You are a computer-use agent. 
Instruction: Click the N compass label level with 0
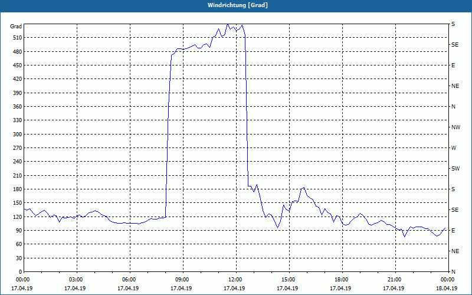(x=453, y=272)
